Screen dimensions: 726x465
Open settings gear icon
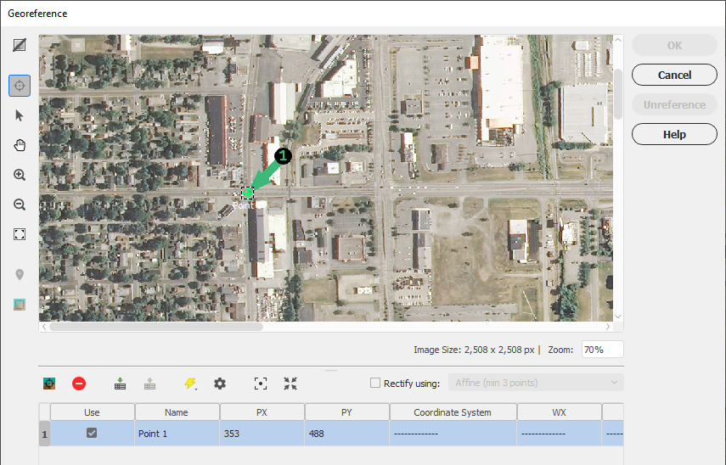pos(220,384)
